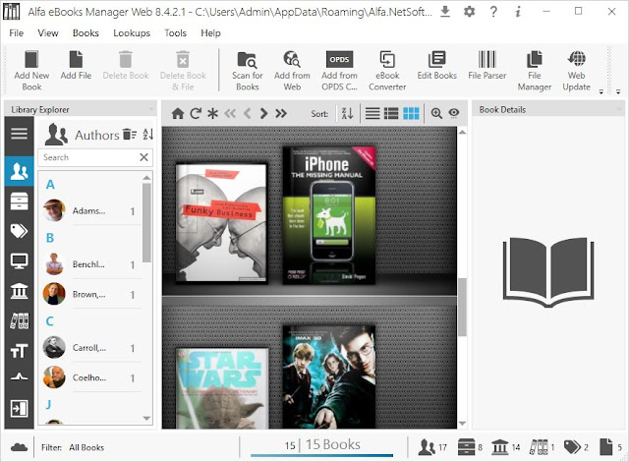629x462 pixels.
Task: Select iPhone The Missing Manual cover
Action: (329, 215)
